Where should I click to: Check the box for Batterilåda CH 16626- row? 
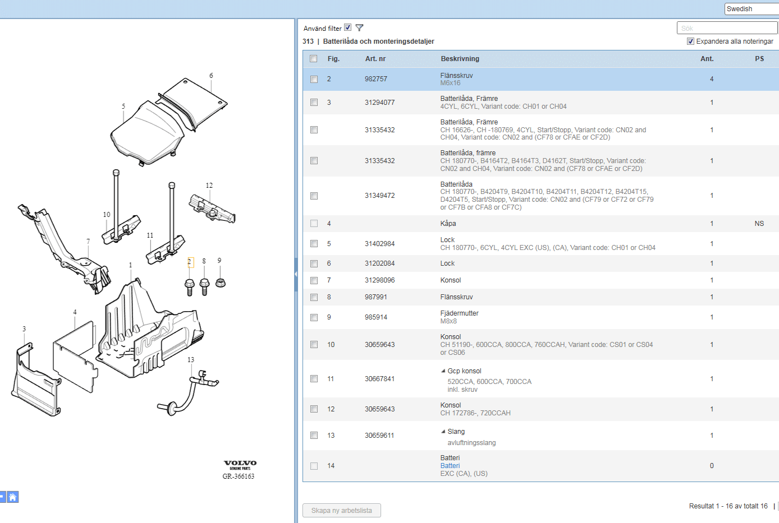pos(314,129)
